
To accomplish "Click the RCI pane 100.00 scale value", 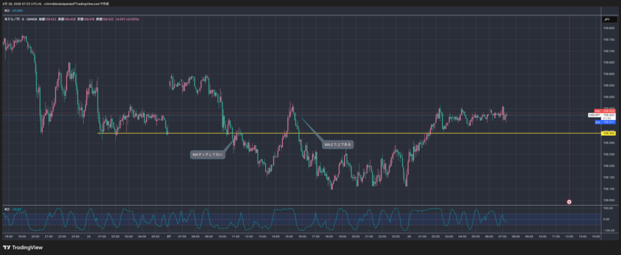I will coord(608,208).
